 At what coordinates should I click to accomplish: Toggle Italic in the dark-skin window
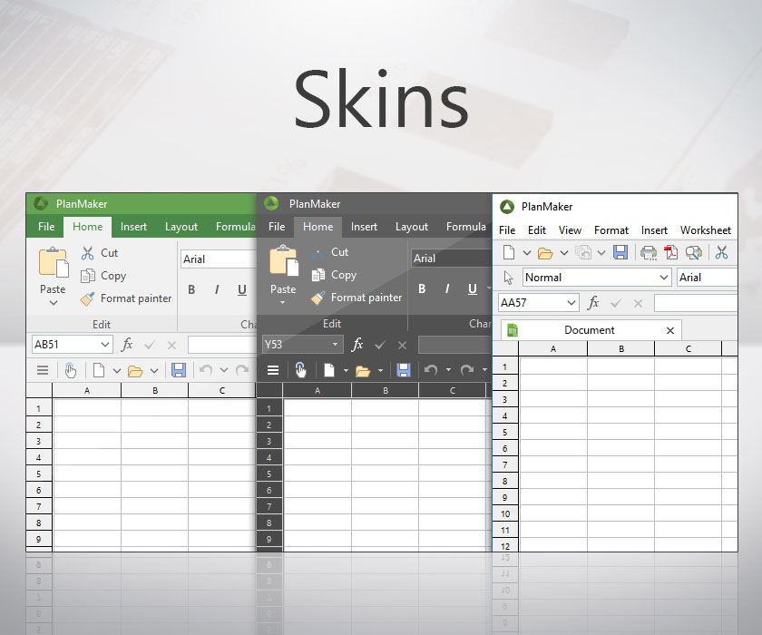[447, 289]
